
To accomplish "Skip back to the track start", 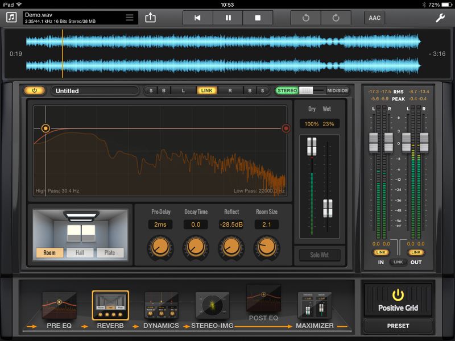I will (x=197, y=18).
